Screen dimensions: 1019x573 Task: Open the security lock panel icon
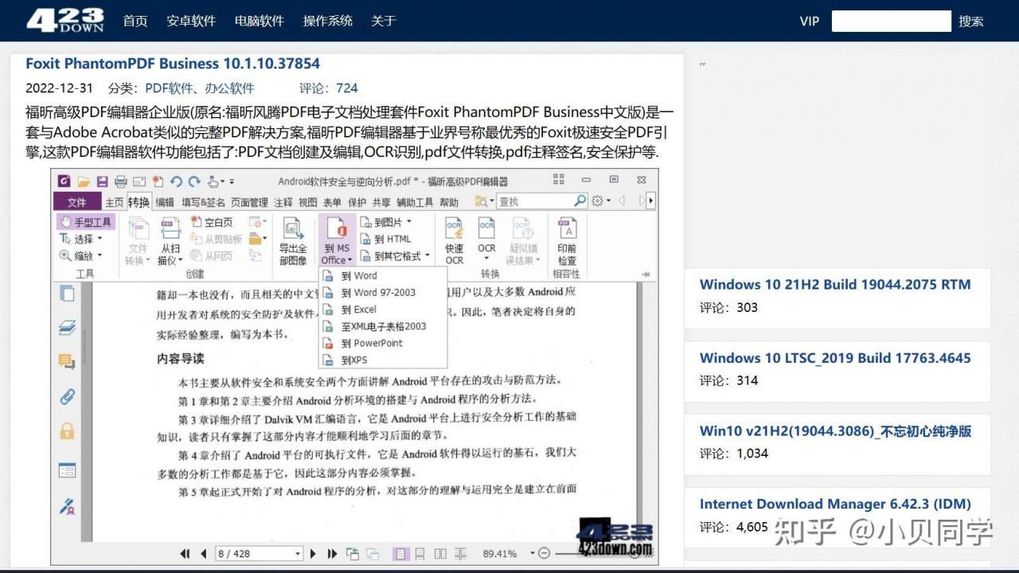tap(67, 431)
